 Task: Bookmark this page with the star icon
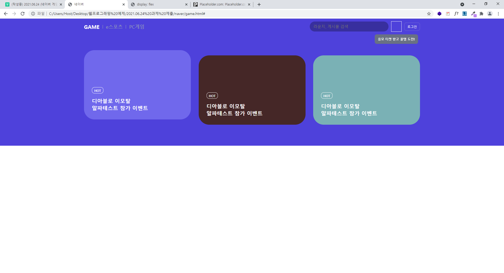(429, 14)
